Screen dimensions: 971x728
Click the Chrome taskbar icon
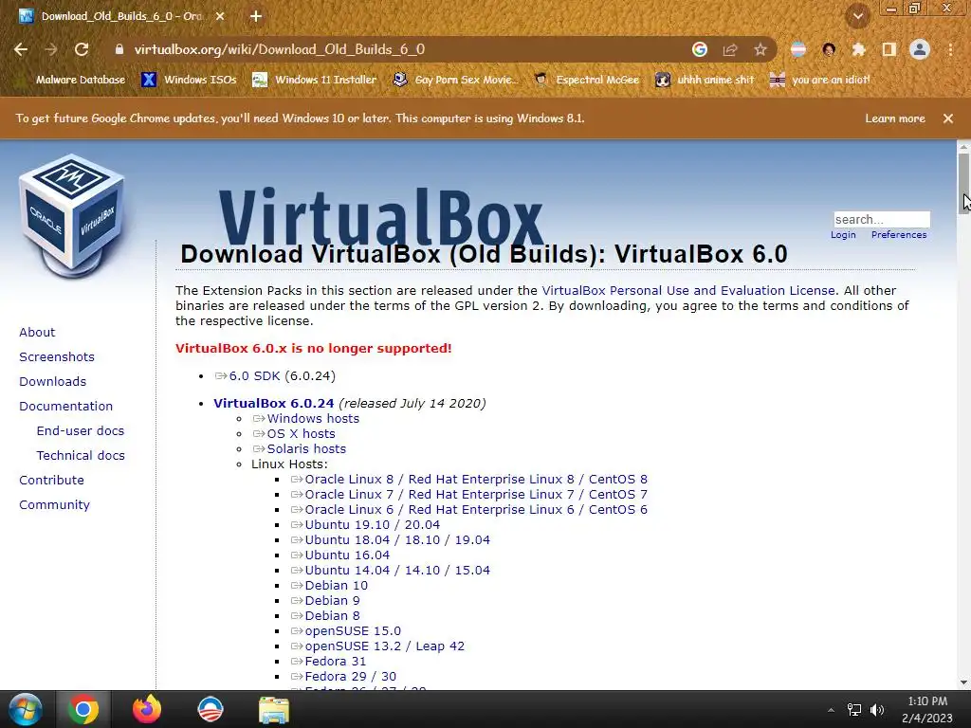[x=83, y=709]
